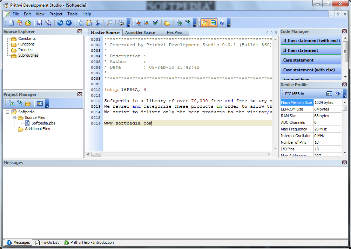Click the Copy icon in the toolbar

point(80,23)
